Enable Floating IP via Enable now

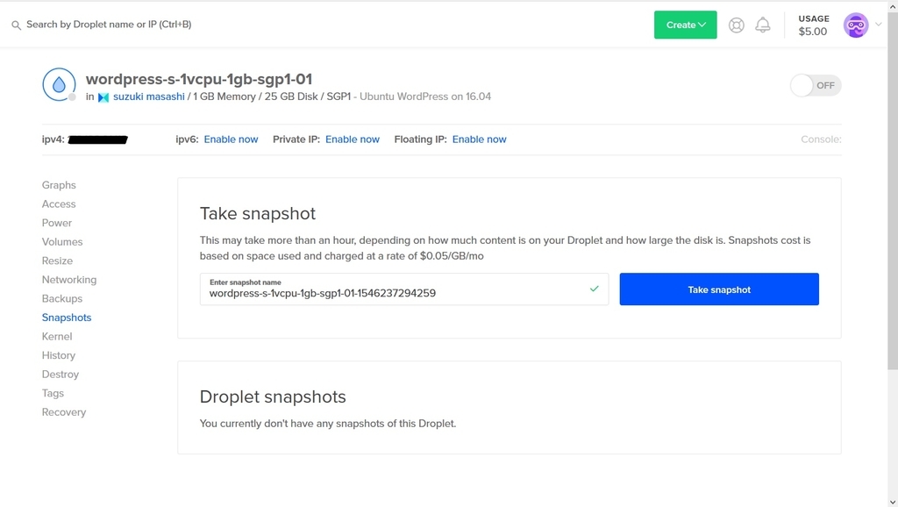[x=480, y=139]
